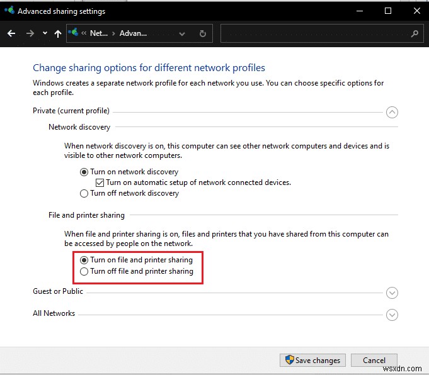The image size is (429, 375).
Task: Click the Guest or Public heading text
Action: pos(58,291)
